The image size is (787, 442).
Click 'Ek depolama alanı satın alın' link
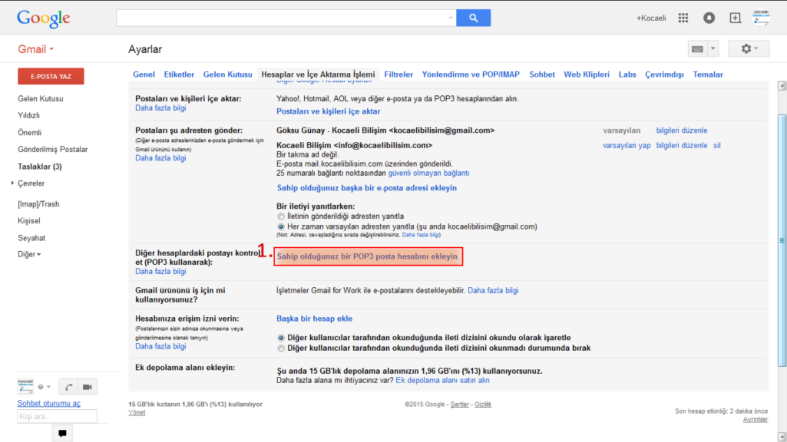[x=442, y=380]
